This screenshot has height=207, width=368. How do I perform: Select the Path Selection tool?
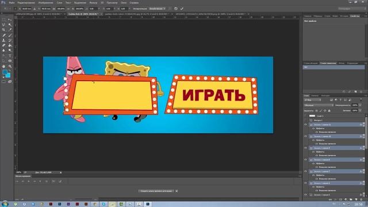click(3, 61)
